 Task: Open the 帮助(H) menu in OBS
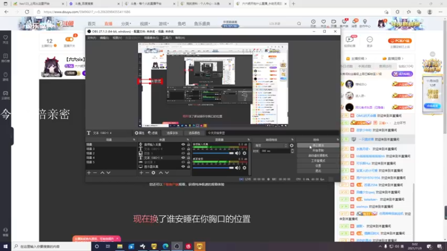coord(180,37)
